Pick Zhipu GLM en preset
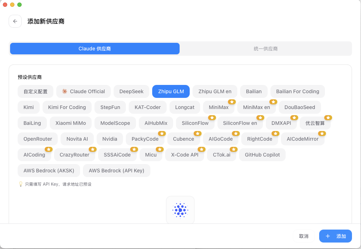Screen dimensions: 361x249 tap(215, 91)
